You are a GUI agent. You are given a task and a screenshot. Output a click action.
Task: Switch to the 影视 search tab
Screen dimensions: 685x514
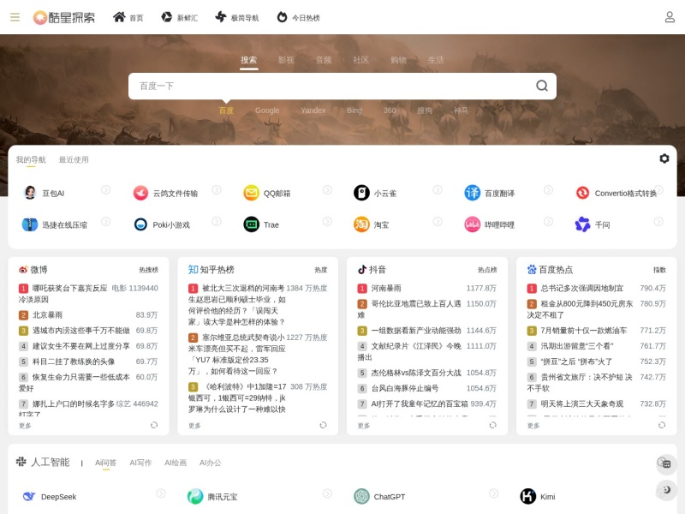coord(286,60)
